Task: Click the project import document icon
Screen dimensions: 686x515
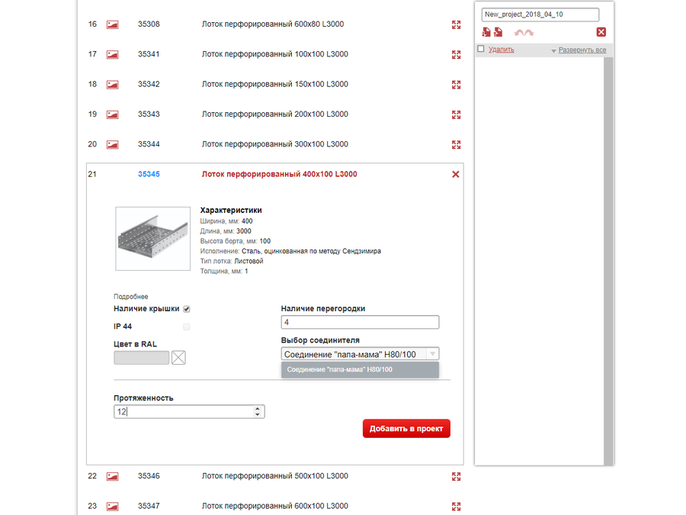Action: [498, 32]
